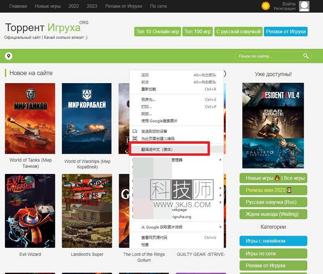Click the Игры с онлайном category button
This screenshot has height=274, width=323.
[x=273, y=241]
